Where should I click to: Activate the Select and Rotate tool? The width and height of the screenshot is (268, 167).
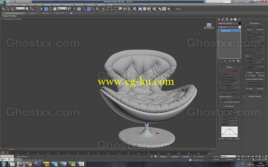click(x=51, y=9)
